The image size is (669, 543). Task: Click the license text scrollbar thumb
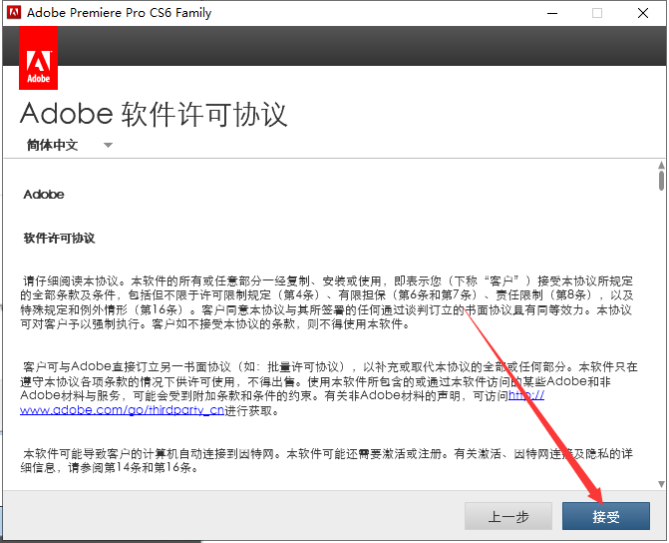tap(661, 181)
